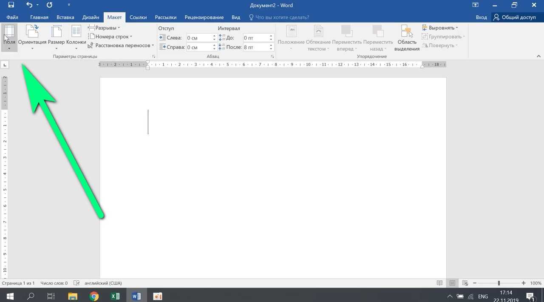Open Параметры страницы dialog launcher
This screenshot has width=544, height=302.
click(153, 57)
